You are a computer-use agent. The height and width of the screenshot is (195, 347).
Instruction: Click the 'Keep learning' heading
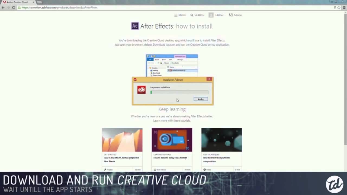172,109
